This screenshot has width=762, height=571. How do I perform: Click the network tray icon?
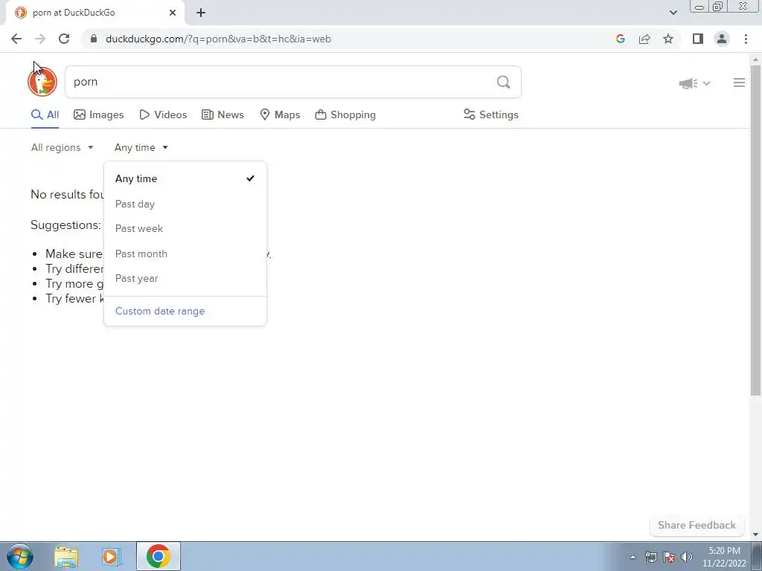(650, 557)
